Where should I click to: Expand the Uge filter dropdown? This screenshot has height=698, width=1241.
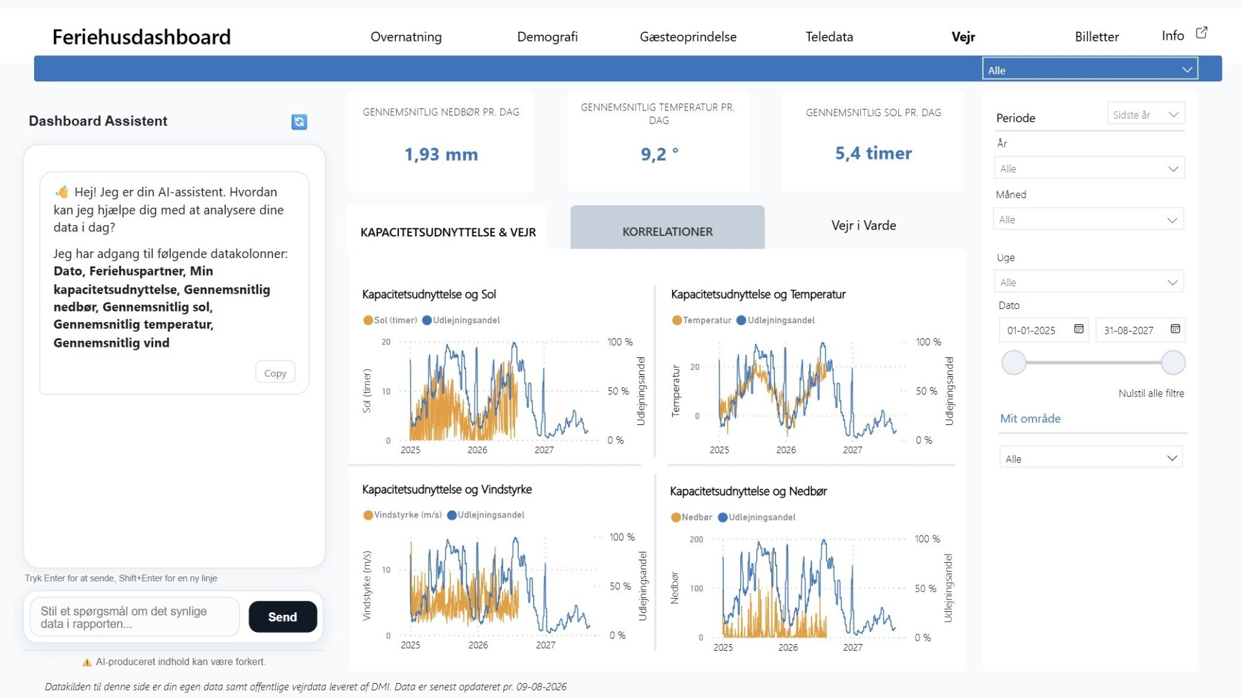point(1089,282)
